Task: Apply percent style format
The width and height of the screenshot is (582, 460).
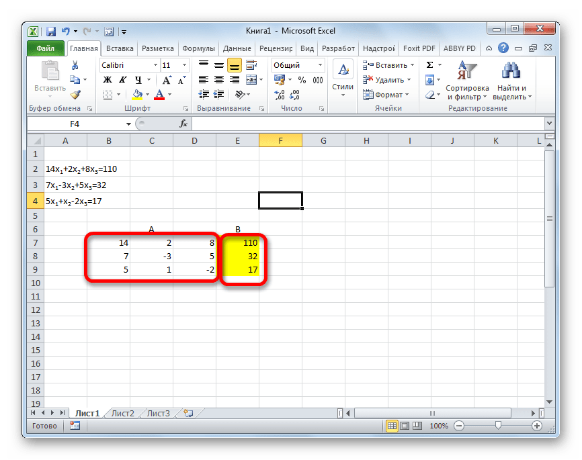Action: click(302, 80)
